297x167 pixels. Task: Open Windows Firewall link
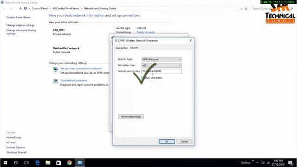click(x=17, y=153)
